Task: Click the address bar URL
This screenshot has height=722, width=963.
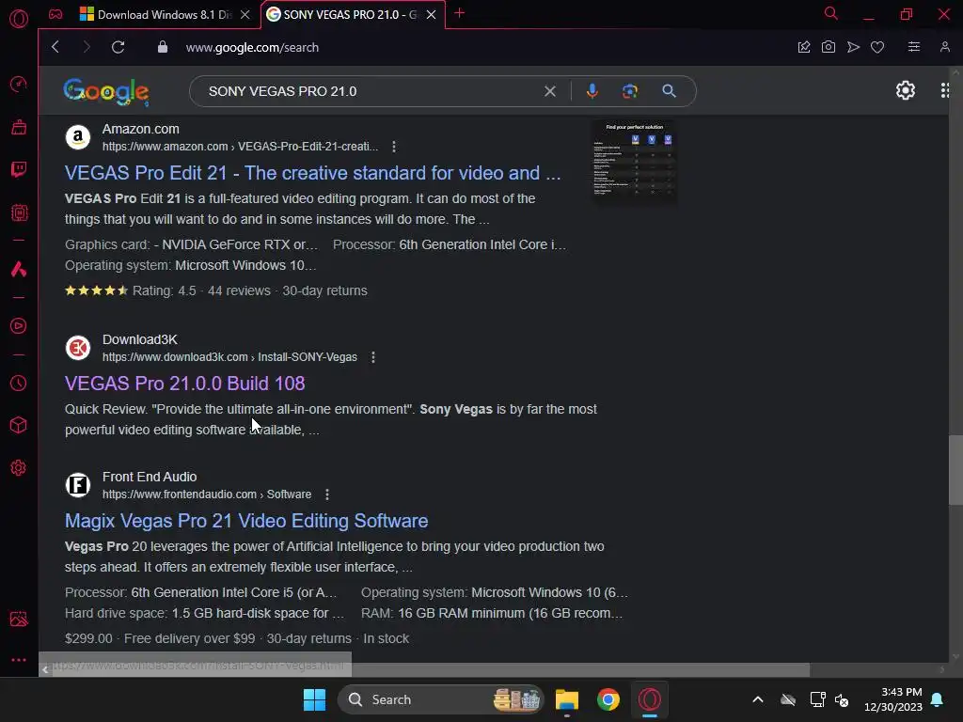Action: [x=252, y=47]
